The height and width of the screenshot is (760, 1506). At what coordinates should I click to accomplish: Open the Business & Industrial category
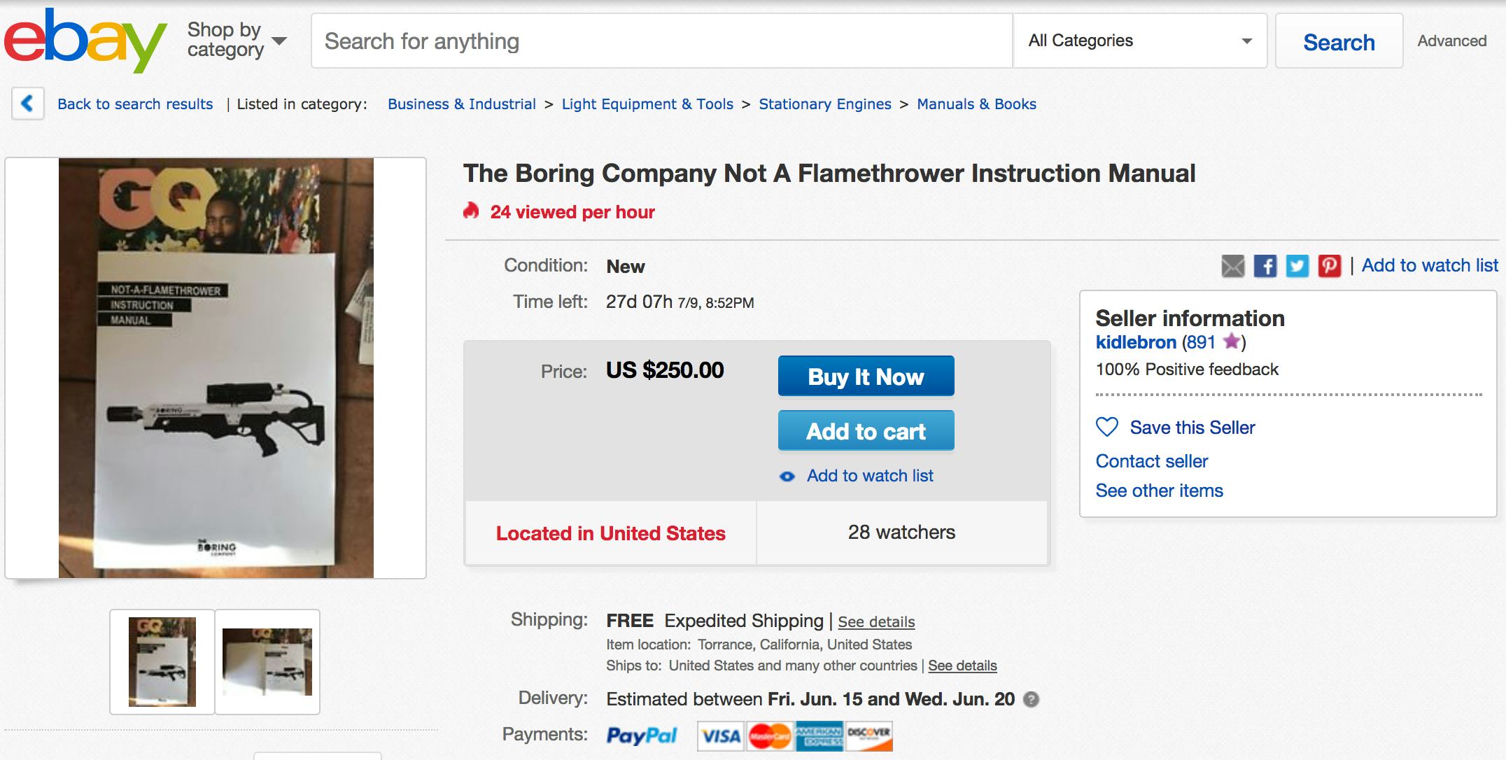461,104
